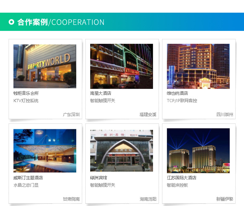The height and width of the screenshot is (206, 244).
Task: Open the 维也纳酒店 building photo
Action: (198, 66)
